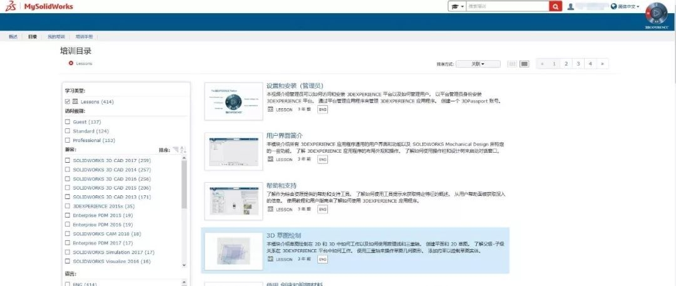
Task: Open the graduation cap search-scope dropdown
Action: (x=457, y=6)
